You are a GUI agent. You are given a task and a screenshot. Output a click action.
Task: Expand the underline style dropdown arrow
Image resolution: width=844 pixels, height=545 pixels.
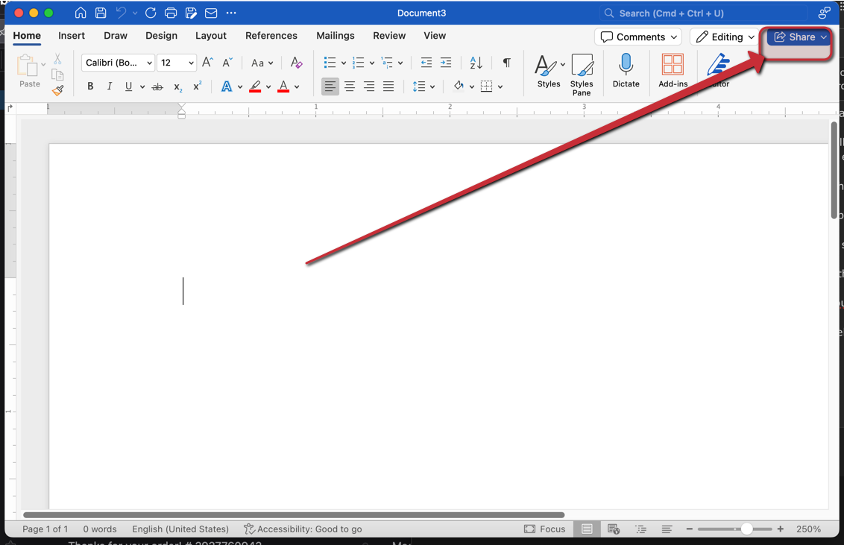point(142,86)
